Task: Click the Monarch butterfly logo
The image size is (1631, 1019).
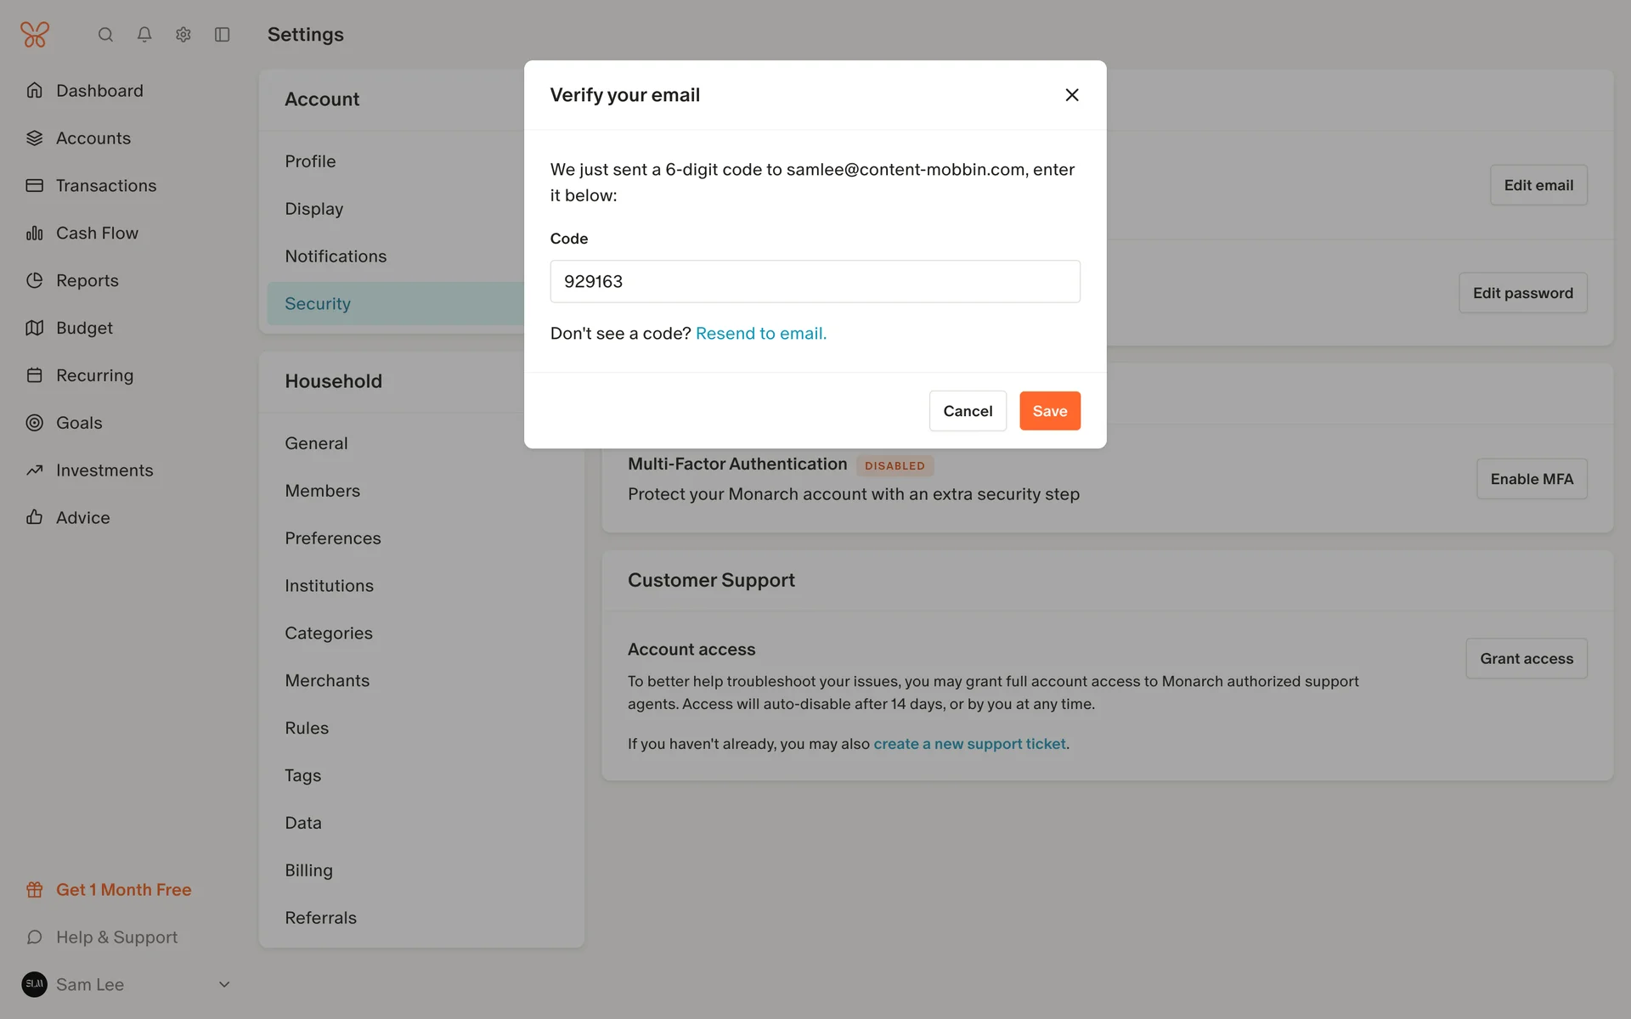Action: 35,34
